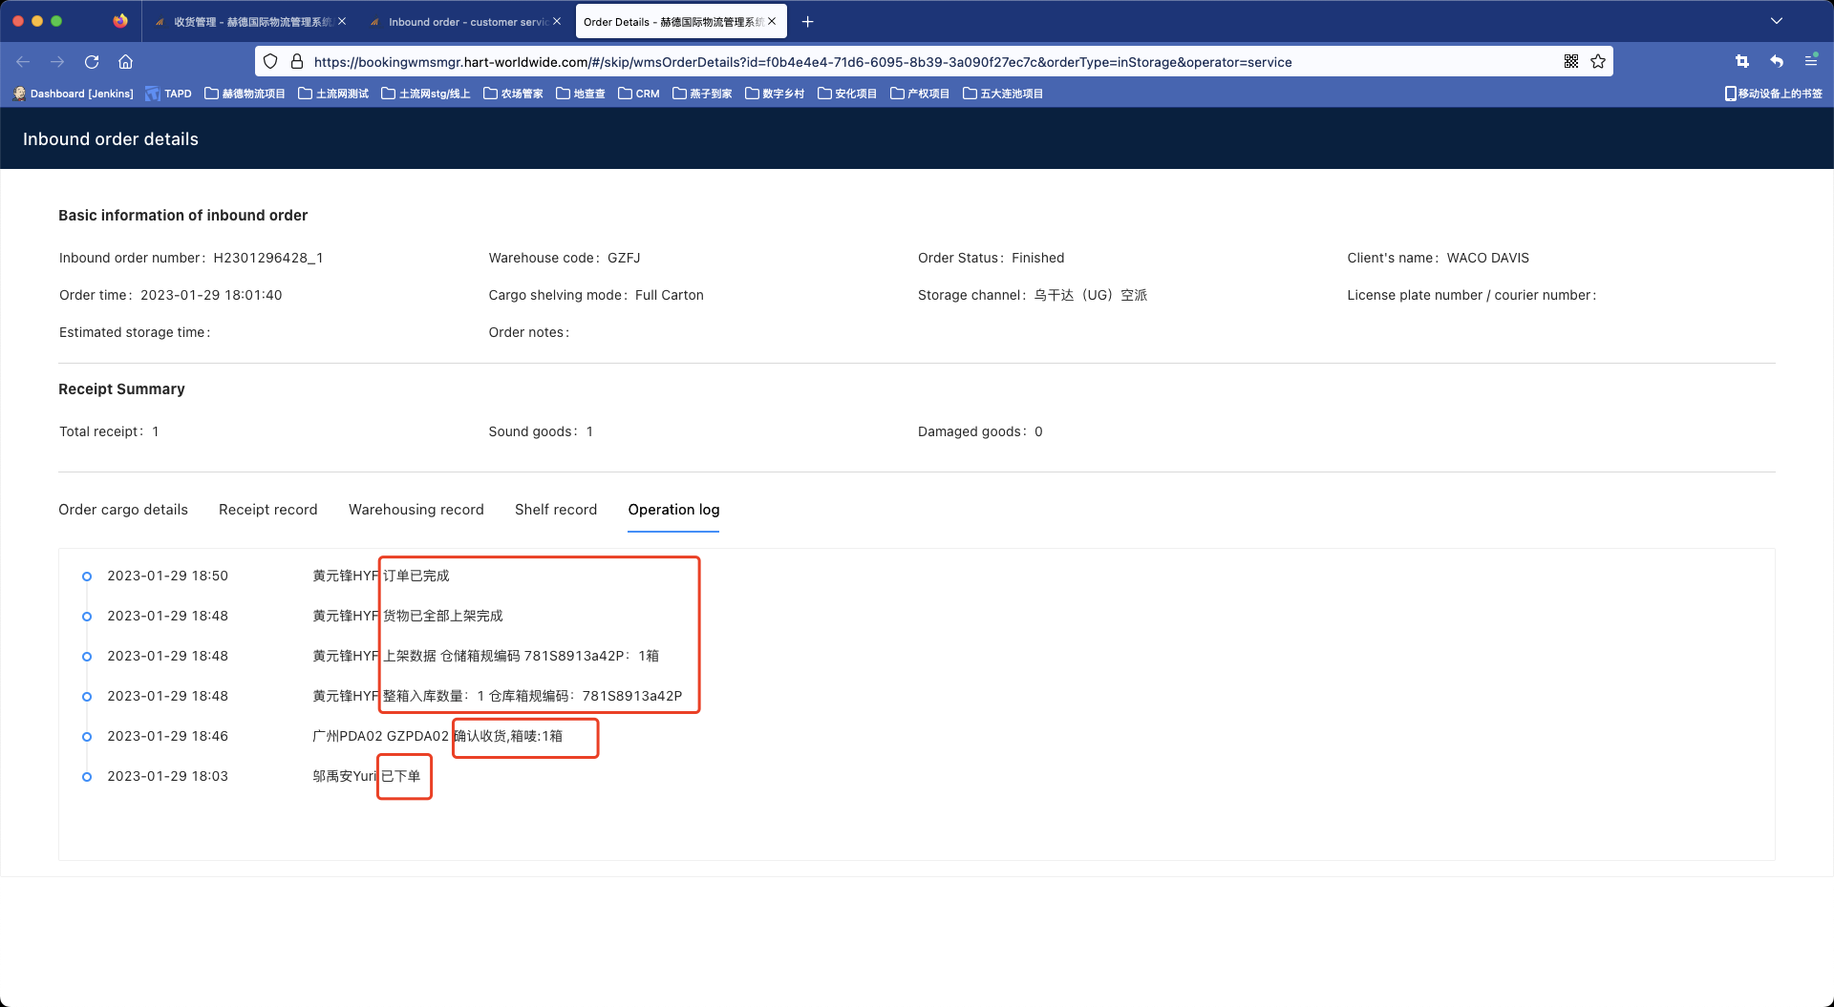Expand the 农场管家 bookmarks folder
Viewport: 1834px width, 1007px height.
pyautogui.click(x=513, y=94)
